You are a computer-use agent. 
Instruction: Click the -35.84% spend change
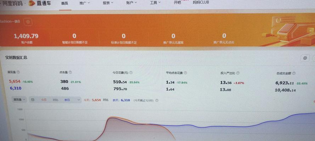(134, 82)
